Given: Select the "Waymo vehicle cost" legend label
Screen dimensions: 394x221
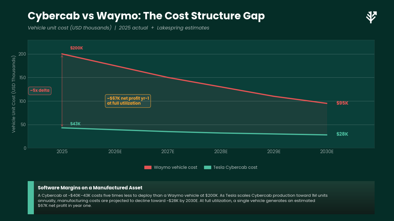Looking at the screenshot, I should tap(175, 167).
